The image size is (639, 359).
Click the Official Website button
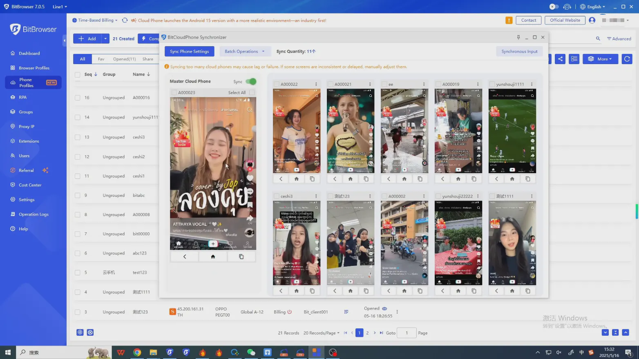565,20
